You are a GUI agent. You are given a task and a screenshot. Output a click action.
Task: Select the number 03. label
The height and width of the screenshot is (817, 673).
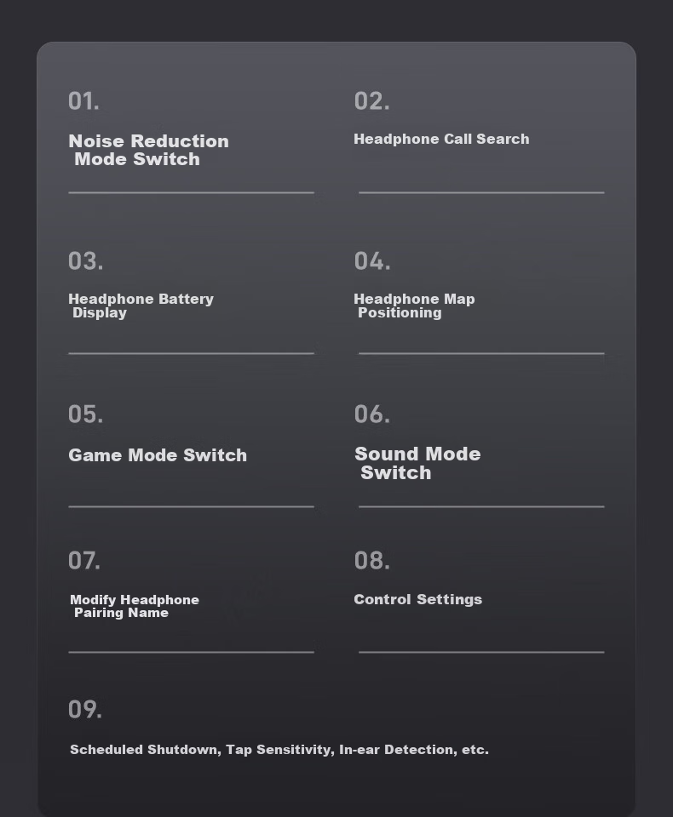(85, 261)
